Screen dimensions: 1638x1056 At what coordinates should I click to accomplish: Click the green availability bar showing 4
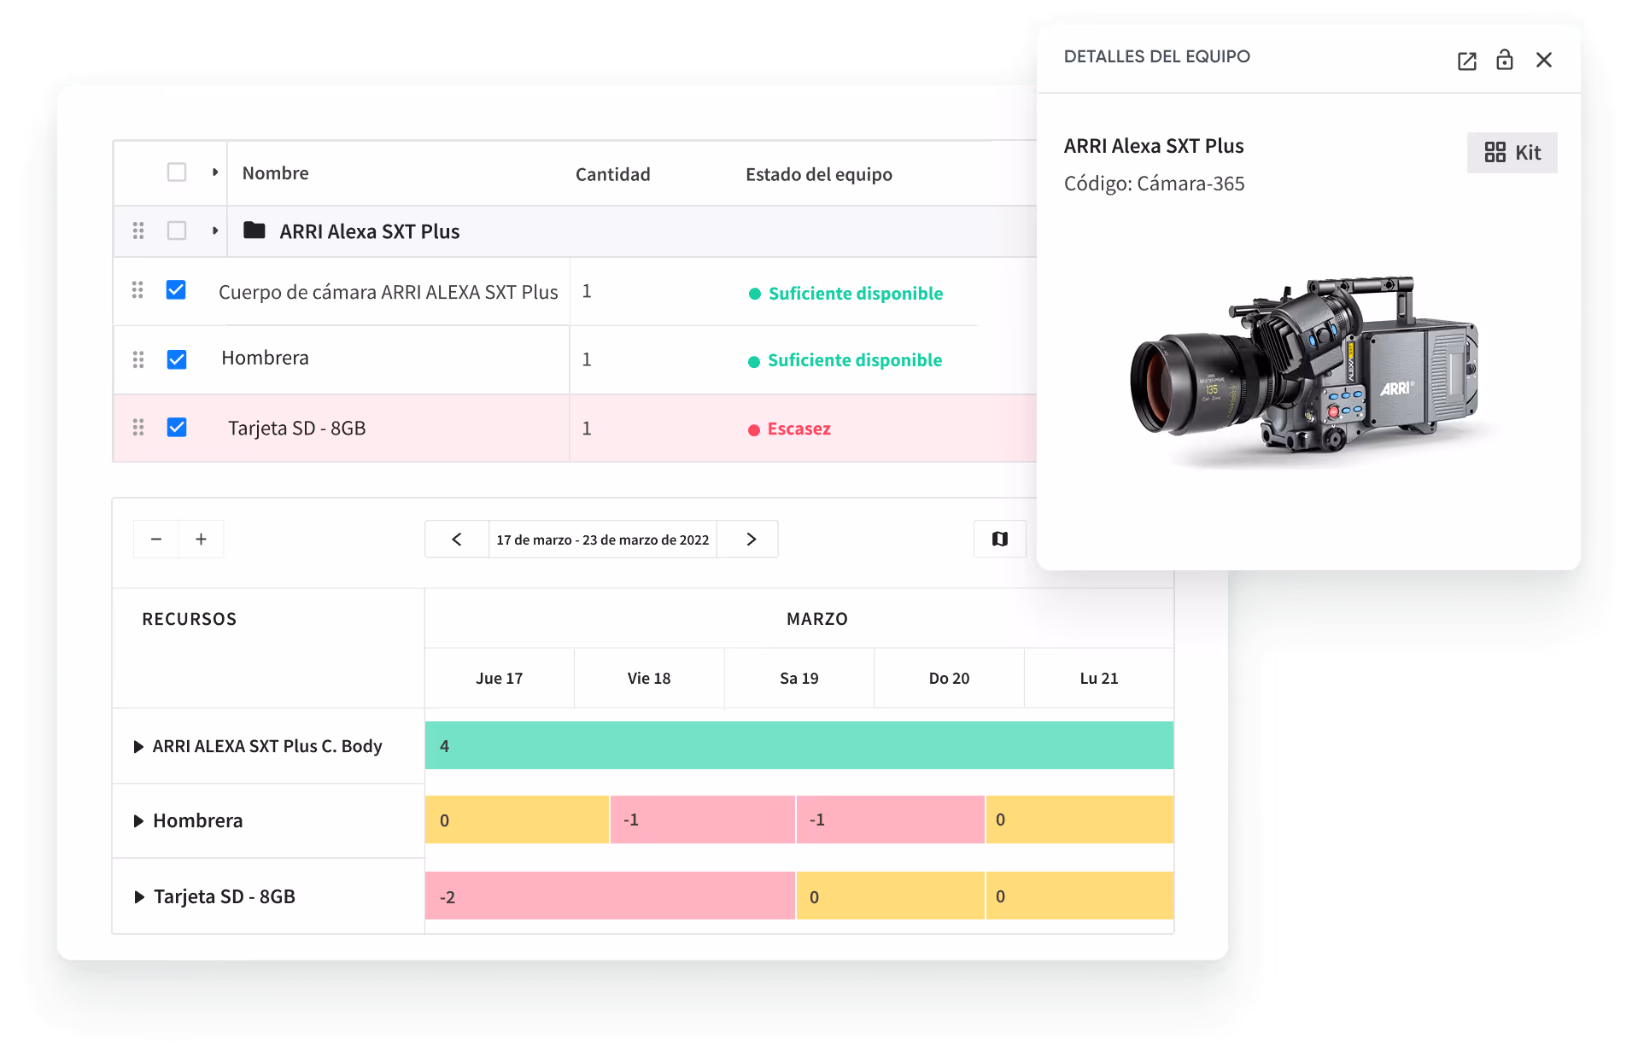tap(799, 745)
